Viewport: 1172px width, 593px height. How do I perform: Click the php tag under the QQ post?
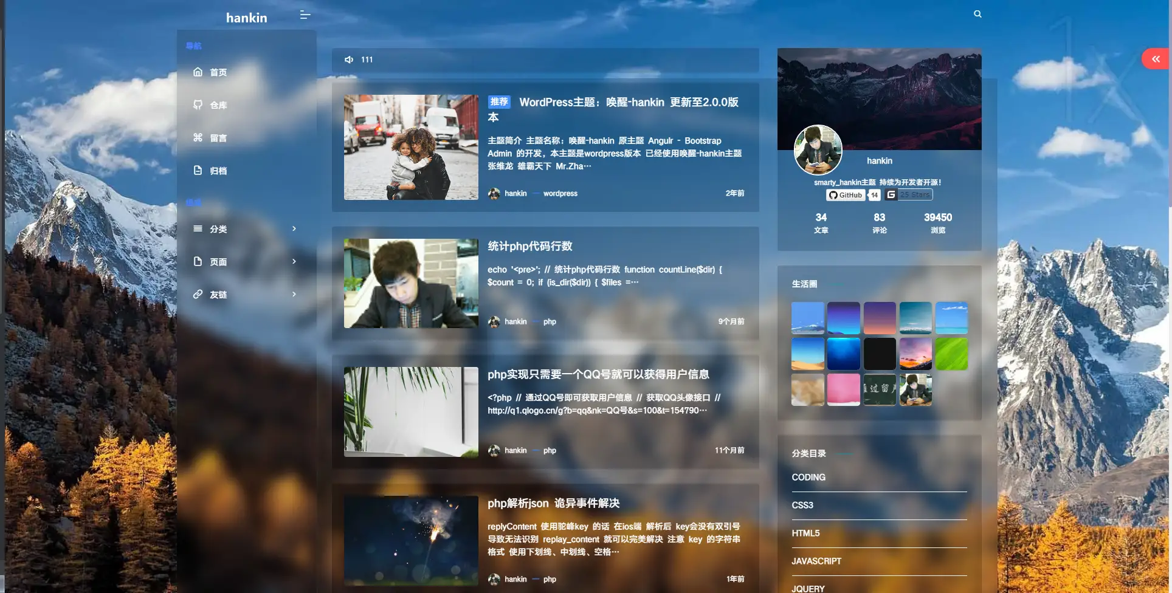click(550, 450)
